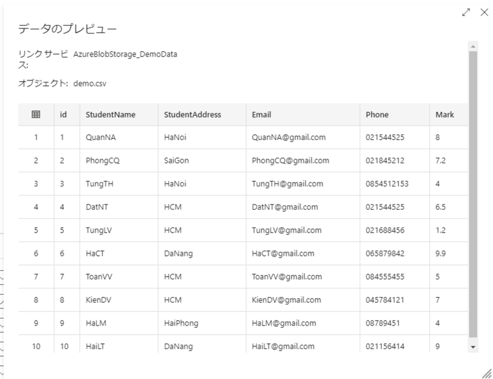Click the scrollbar down arrow
Viewport: 493px width, 379px height.
click(473, 346)
